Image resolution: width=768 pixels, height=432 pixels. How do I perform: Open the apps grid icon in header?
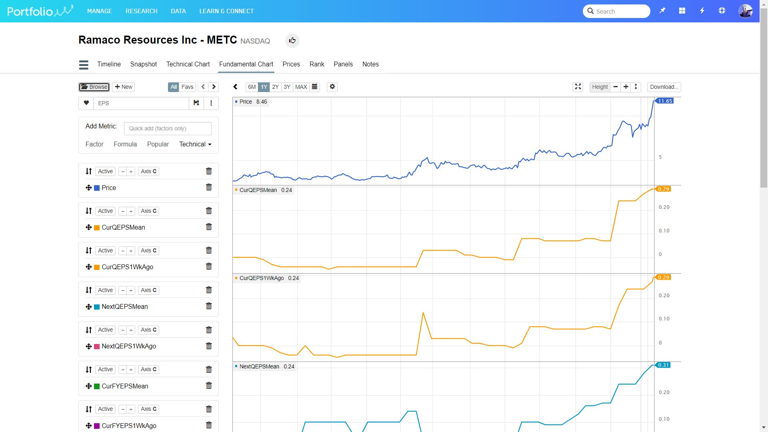pos(682,11)
